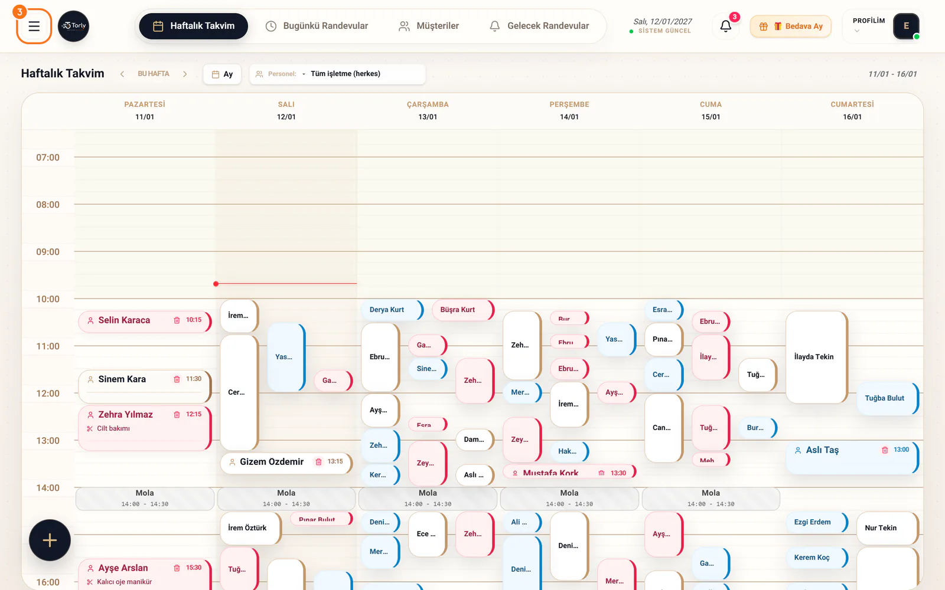The width and height of the screenshot is (945, 590).
Task: Add a new appointment with plus button
Action: pyautogui.click(x=50, y=540)
